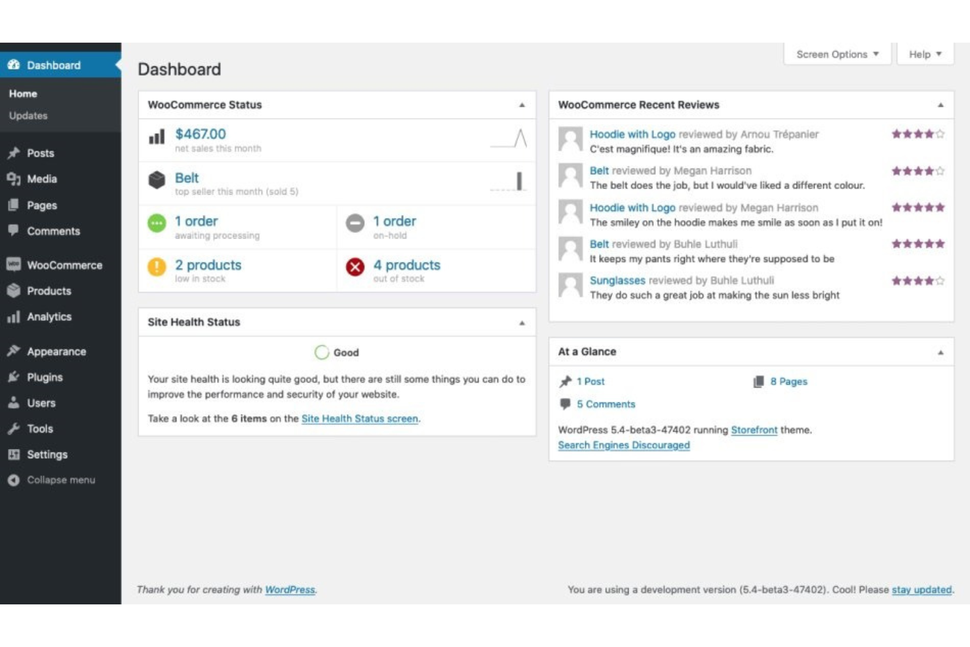Collapse the WooCommerce Status panel
Image resolution: width=970 pixels, height=647 pixels.
point(521,104)
